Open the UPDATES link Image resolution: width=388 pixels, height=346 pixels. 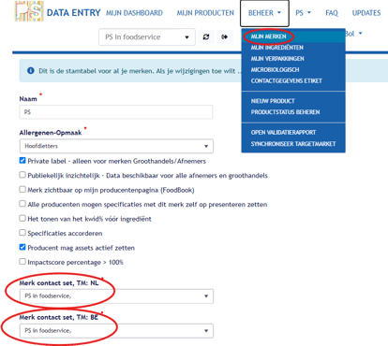(x=366, y=13)
